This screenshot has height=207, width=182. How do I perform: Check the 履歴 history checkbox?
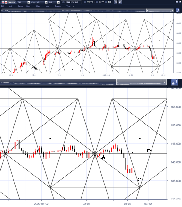(x=106, y=2)
